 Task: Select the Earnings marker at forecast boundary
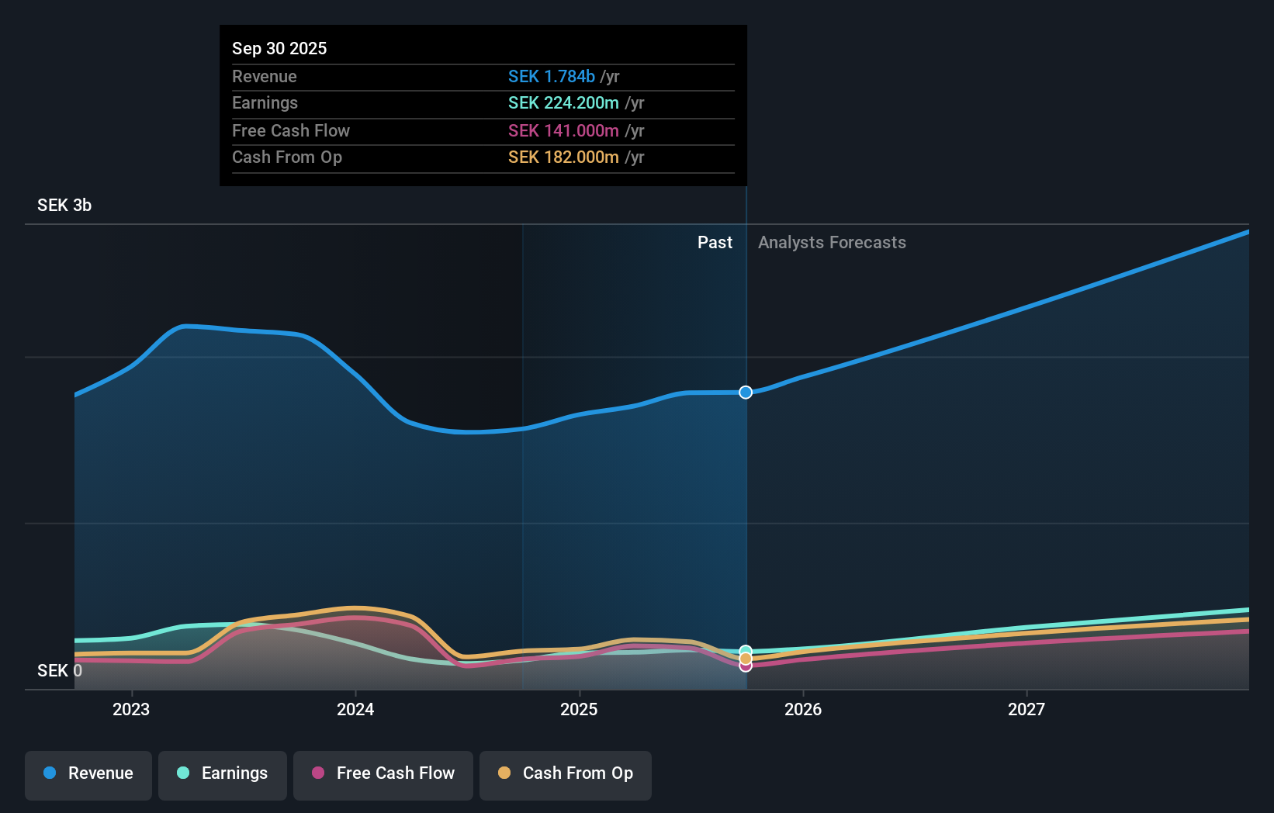tap(746, 651)
